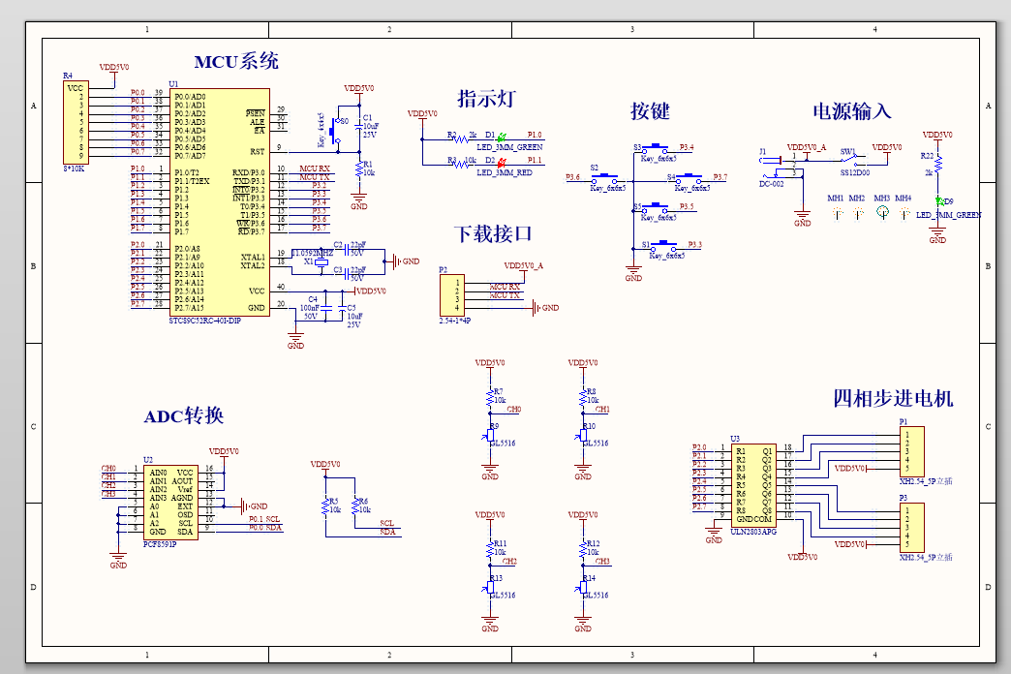Select the R4 resistor pack symbol
Viewport: 1011px width, 674px height.
76,122
